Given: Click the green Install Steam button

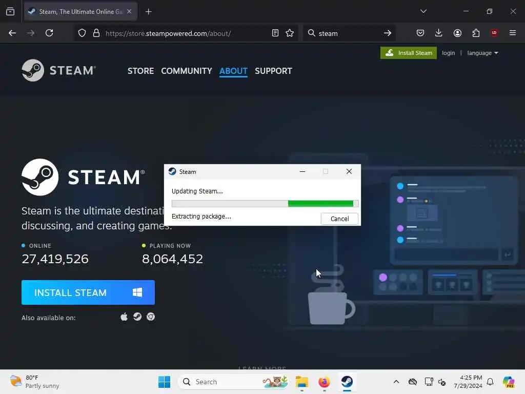Looking at the screenshot, I should point(409,53).
